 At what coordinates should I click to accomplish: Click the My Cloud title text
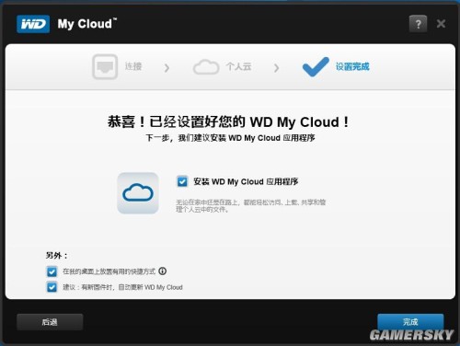tap(87, 24)
